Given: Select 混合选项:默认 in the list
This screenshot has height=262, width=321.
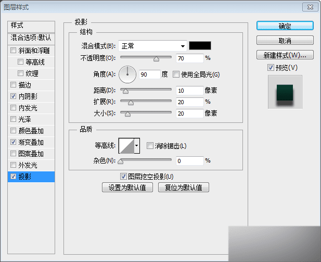Looking at the screenshot, I should (31, 38).
